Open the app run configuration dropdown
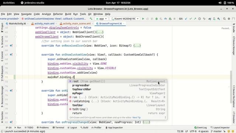 [101, 19]
